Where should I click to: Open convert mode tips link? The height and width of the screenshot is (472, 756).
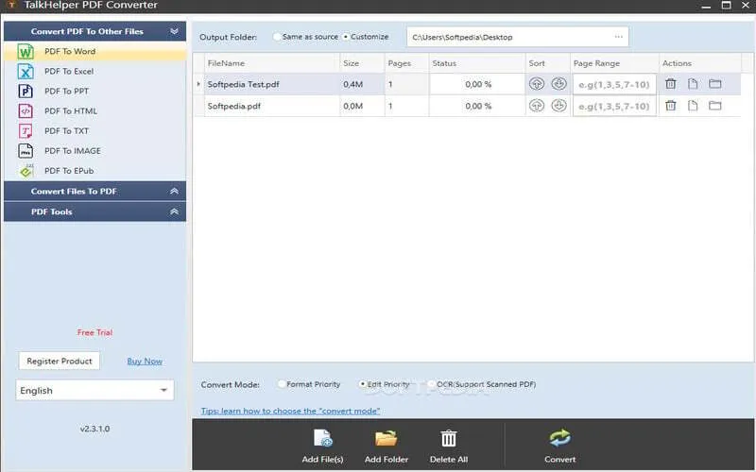point(290,411)
